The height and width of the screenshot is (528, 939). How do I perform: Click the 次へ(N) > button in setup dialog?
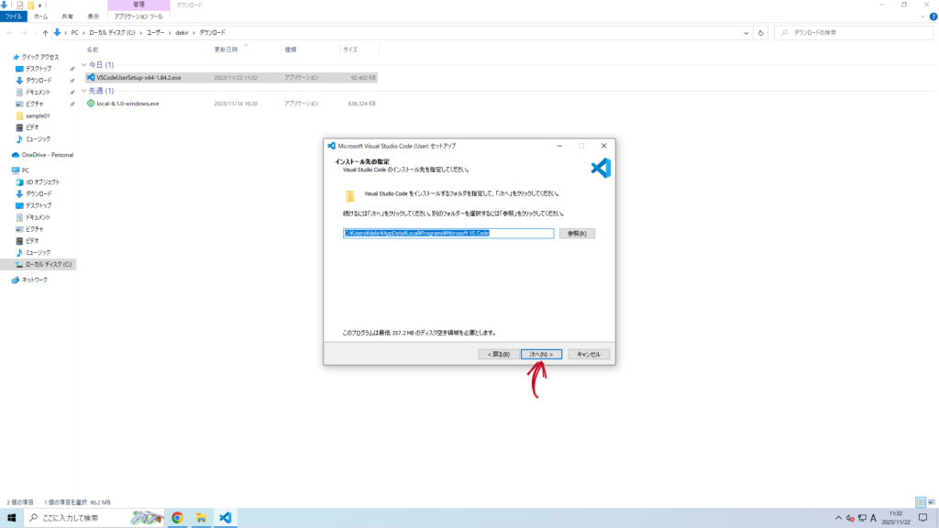tap(541, 355)
